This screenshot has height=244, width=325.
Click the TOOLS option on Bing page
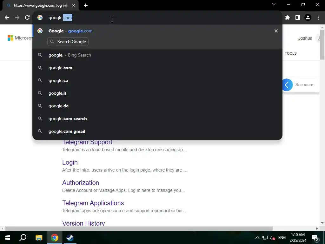coord(291,53)
